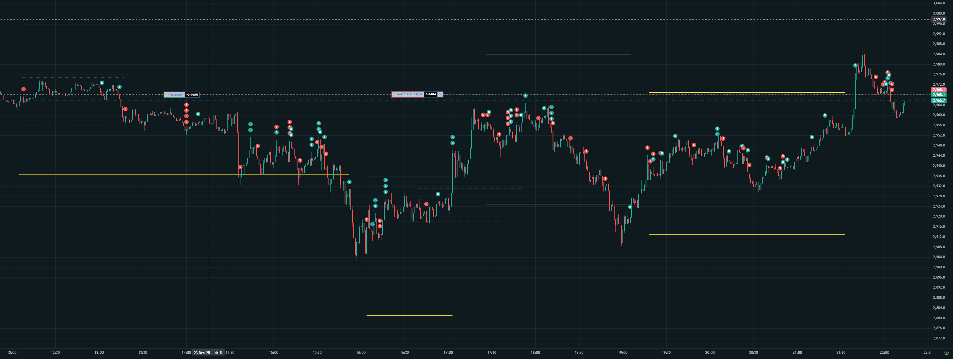The image size is (953, 359).
Task: Click the pink 2,968.1 price axis label
Action: 939,90
